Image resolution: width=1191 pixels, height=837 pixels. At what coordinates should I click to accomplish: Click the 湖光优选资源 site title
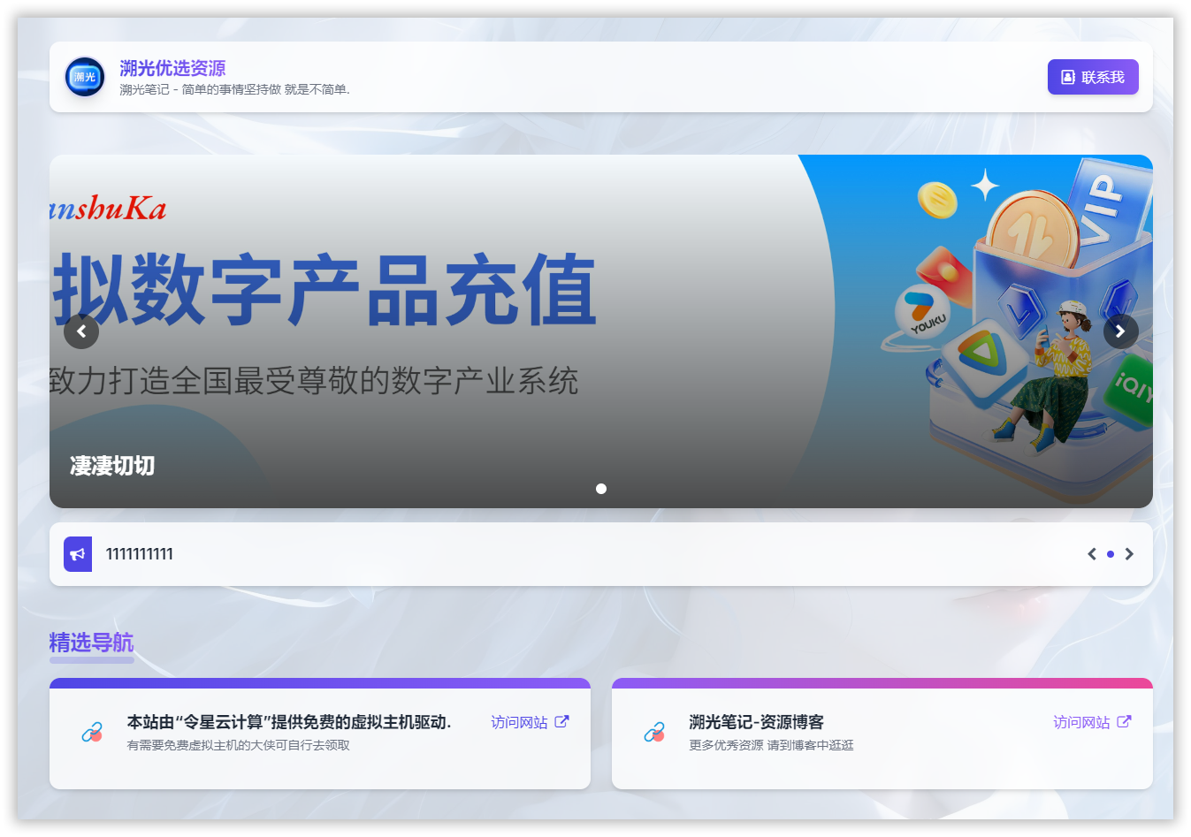coord(172,68)
